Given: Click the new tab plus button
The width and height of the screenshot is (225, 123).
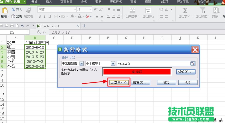Looking at the screenshot, I should pyautogui.click(x=84, y=26).
